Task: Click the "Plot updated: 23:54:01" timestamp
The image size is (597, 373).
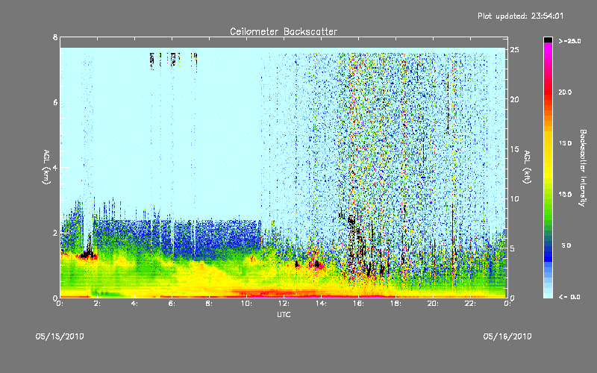Action: (x=520, y=16)
